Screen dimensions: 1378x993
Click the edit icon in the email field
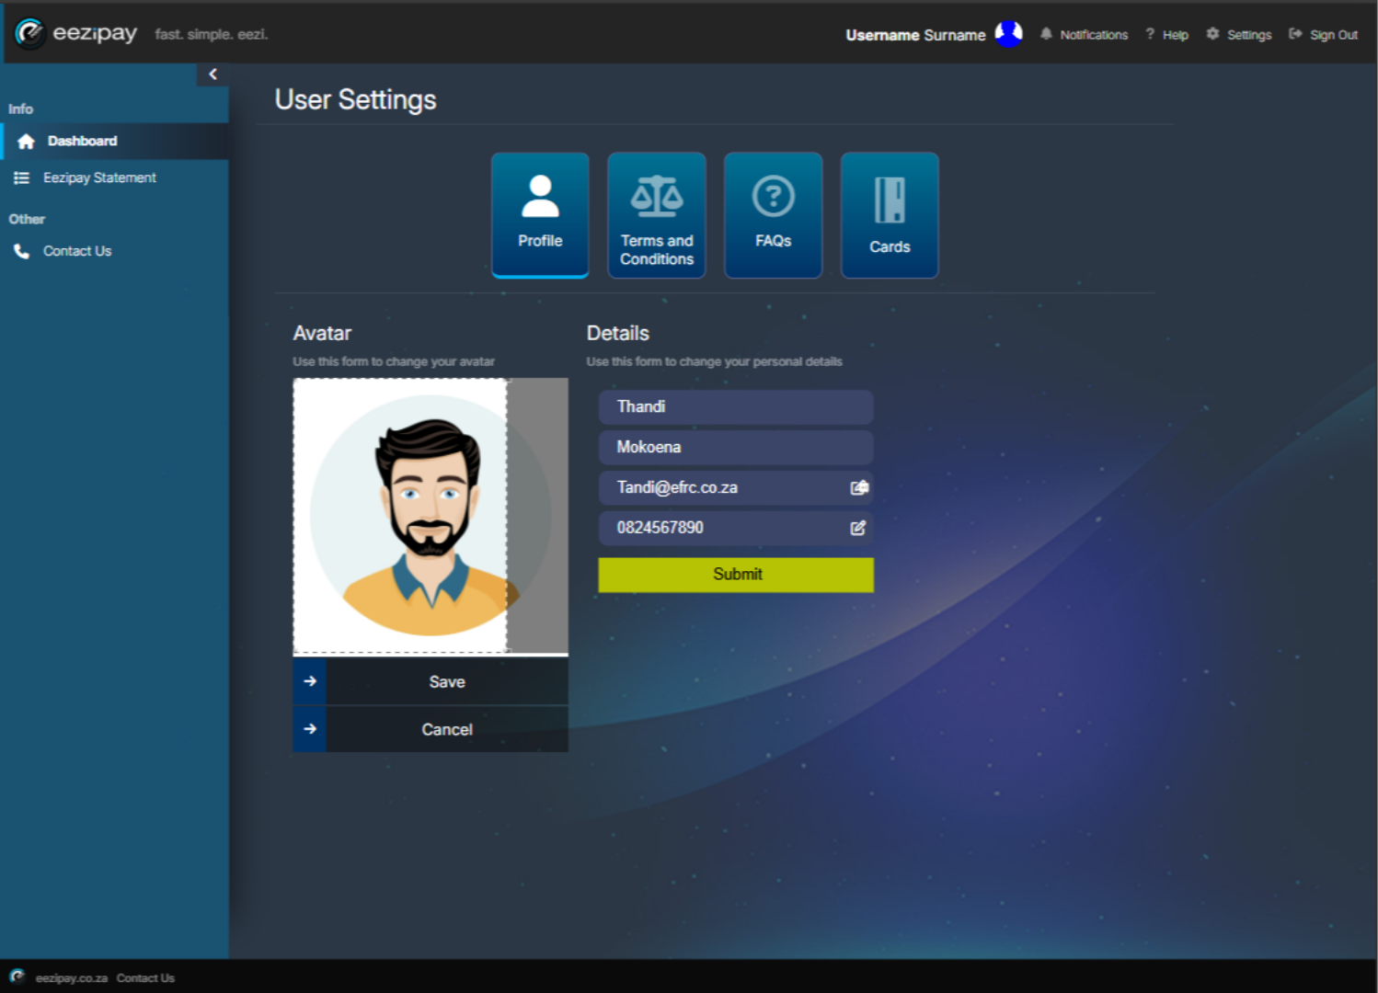tap(859, 488)
